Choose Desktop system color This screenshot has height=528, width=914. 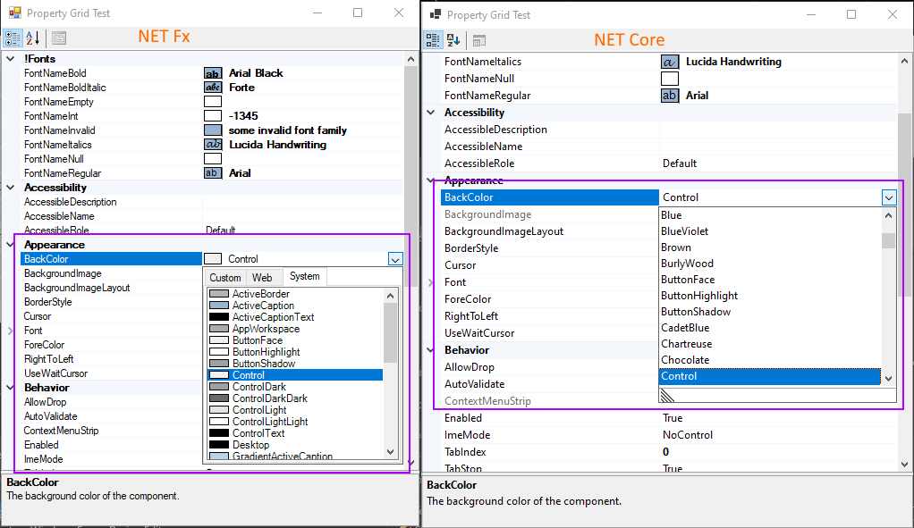pyautogui.click(x=295, y=445)
